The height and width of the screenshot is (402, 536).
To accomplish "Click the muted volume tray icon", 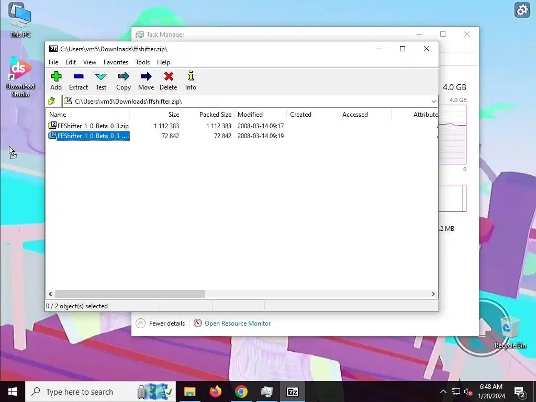I will point(468,392).
